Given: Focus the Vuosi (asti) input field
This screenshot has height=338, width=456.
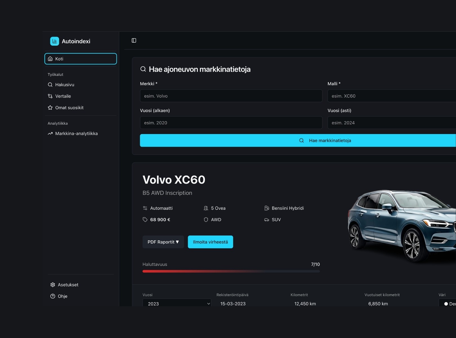Looking at the screenshot, I should (392, 123).
